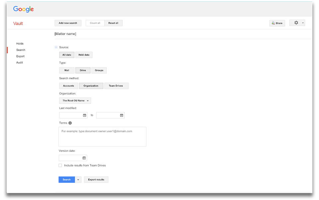
Task: Collapse the Source section
Action: click(x=56, y=47)
